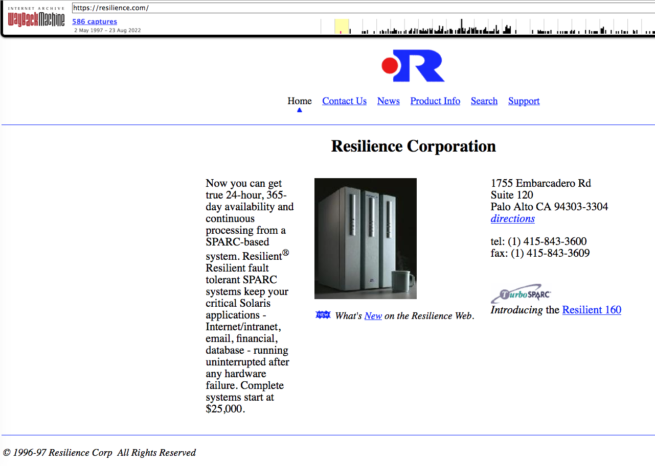This screenshot has height=466, width=655.
Task: Click the blue starburst NEW badge
Action: tap(323, 315)
